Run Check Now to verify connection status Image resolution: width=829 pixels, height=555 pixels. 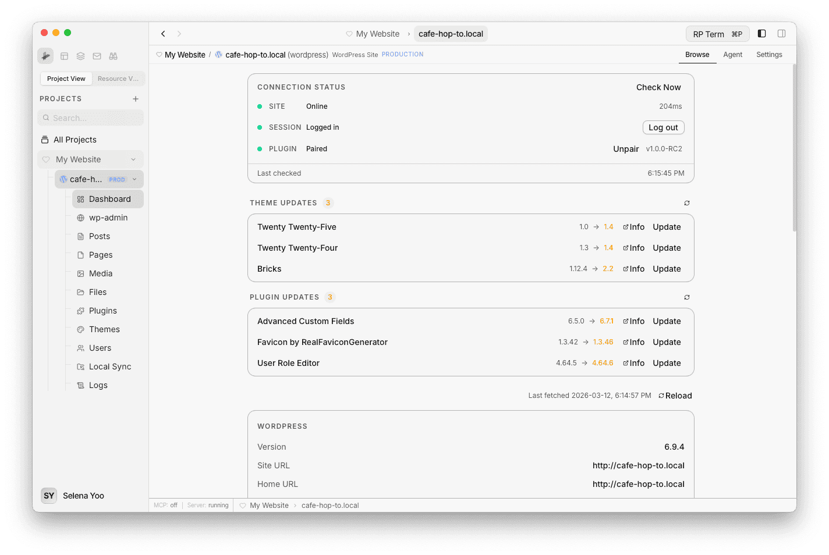click(658, 87)
